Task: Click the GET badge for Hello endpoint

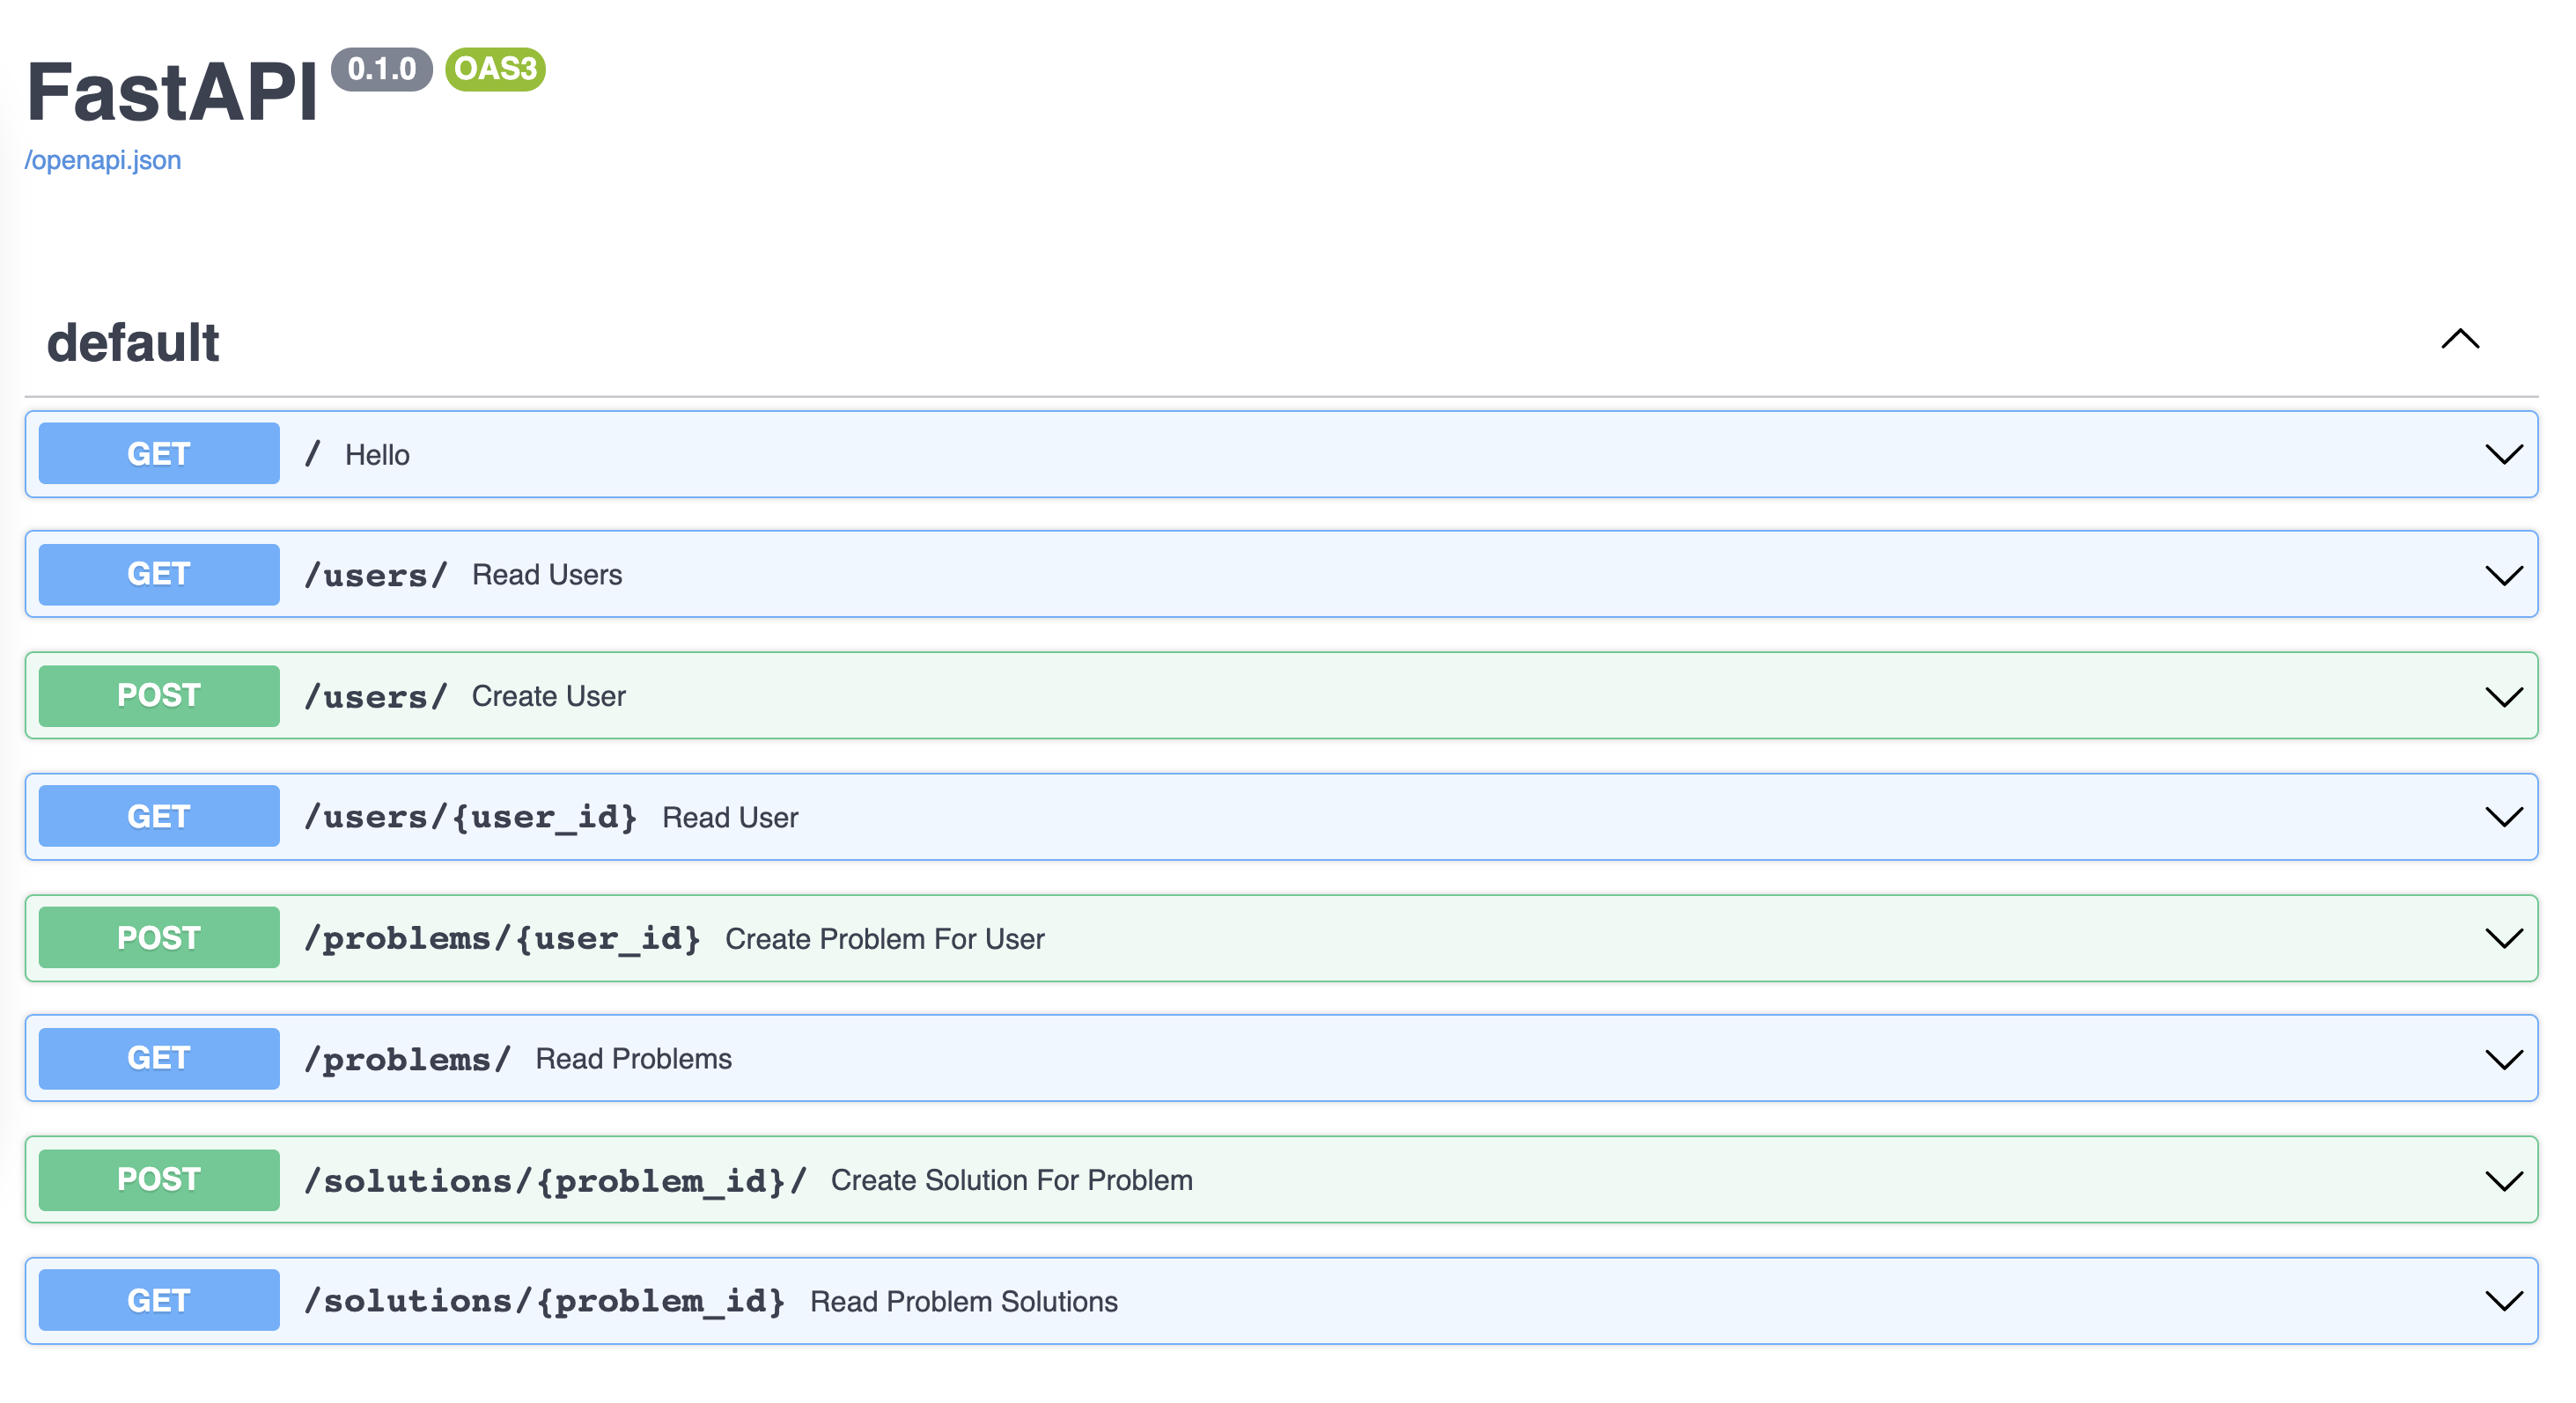Action: click(x=159, y=454)
